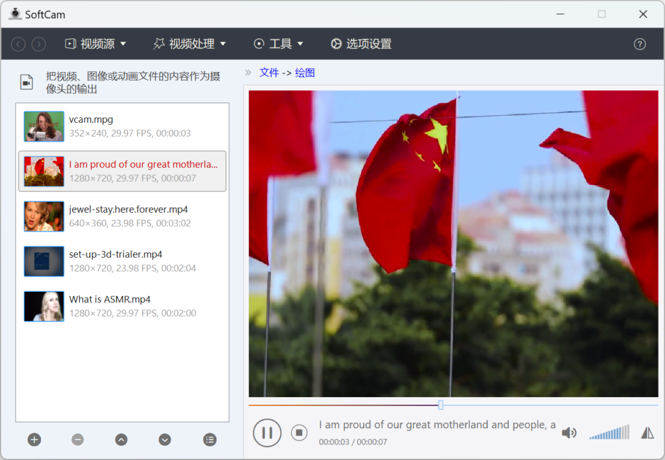The image size is (665, 460).
Task: Stop playback of the current video
Action: pyautogui.click(x=299, y=432)
